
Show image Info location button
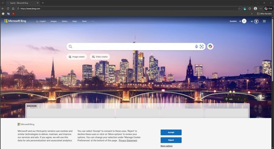(229, 99)
